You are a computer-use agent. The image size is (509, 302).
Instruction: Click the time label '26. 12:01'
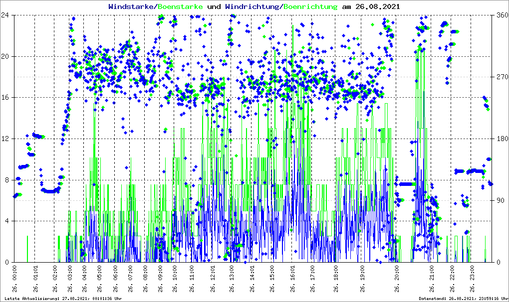coord(212,279)
